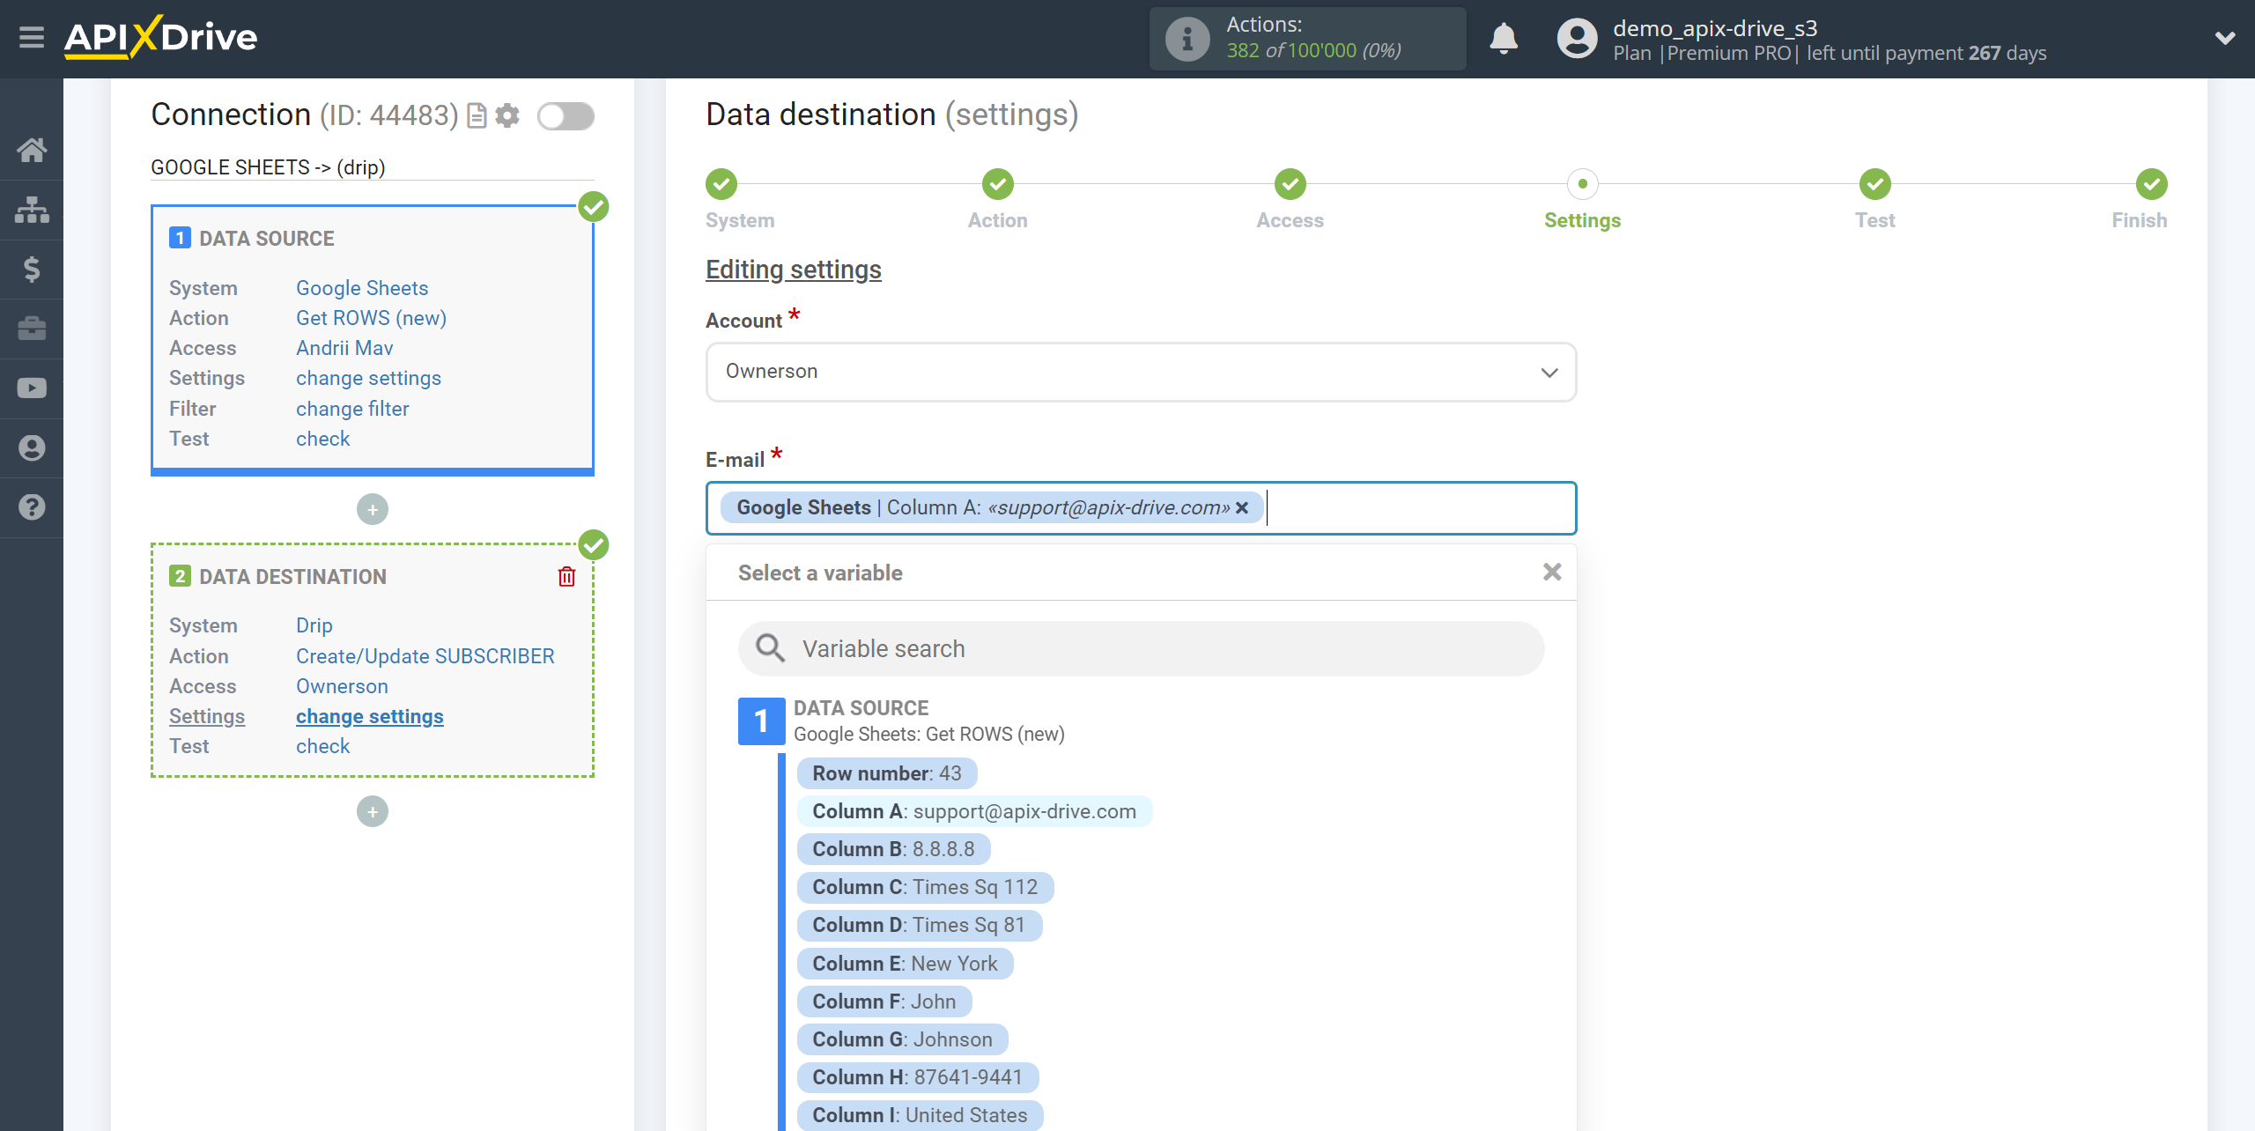Open Ownerson access link
The height and width of the screenshot is (1131, 2255).
pos(342,686)
